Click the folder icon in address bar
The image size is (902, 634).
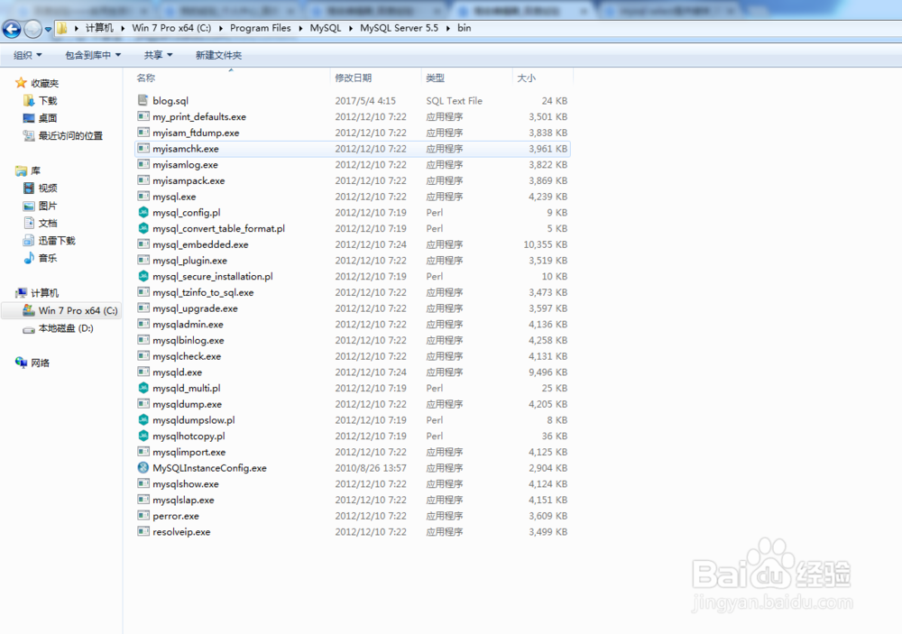[62, 28]
